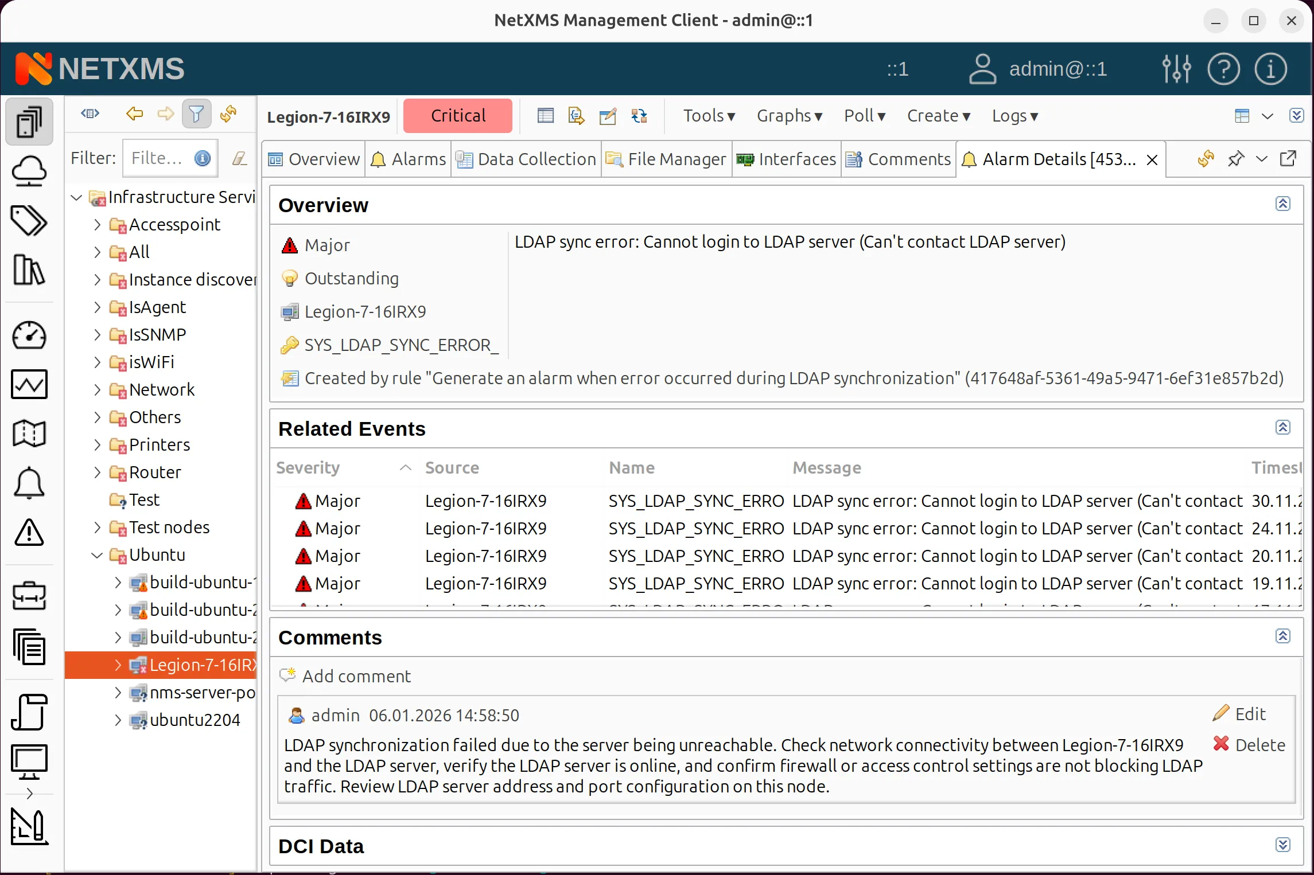Click the object tree Filter text field
1314x875 pixels.
pyautogui.click(x=157, y=158)
